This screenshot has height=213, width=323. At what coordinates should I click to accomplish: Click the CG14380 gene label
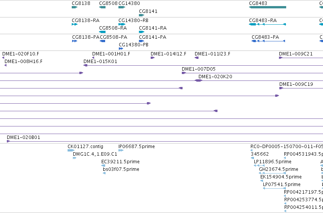pyautogui.click(x=129, y=3)
